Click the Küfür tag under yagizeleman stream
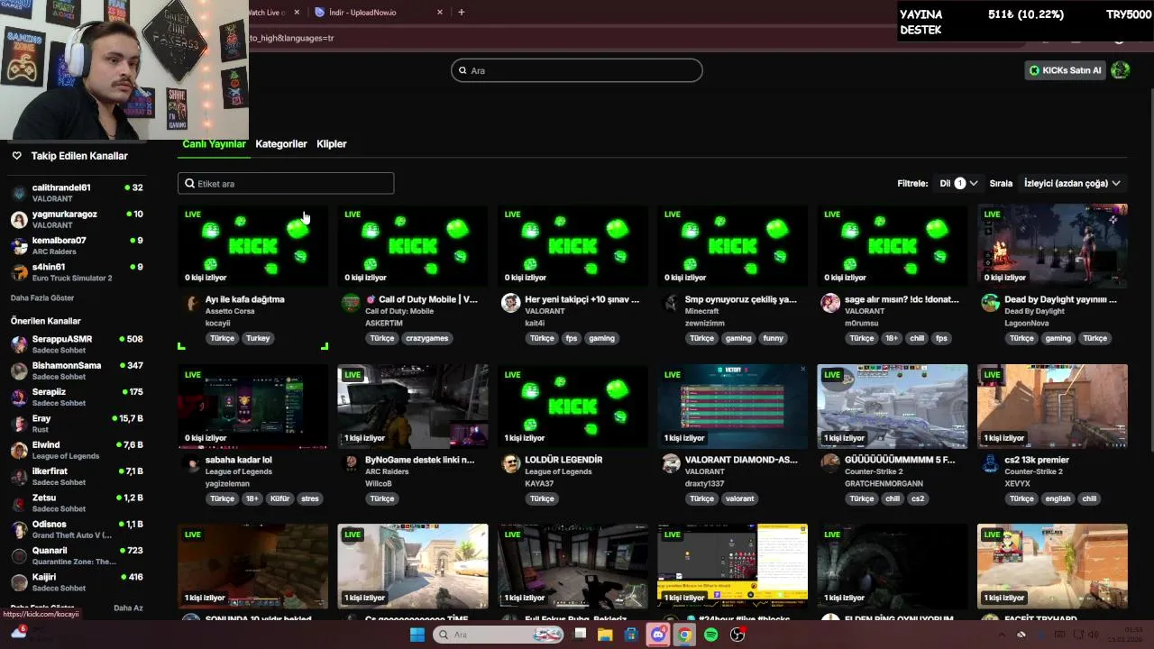This screenshot has width=1154, height=649. coord(280,498)
